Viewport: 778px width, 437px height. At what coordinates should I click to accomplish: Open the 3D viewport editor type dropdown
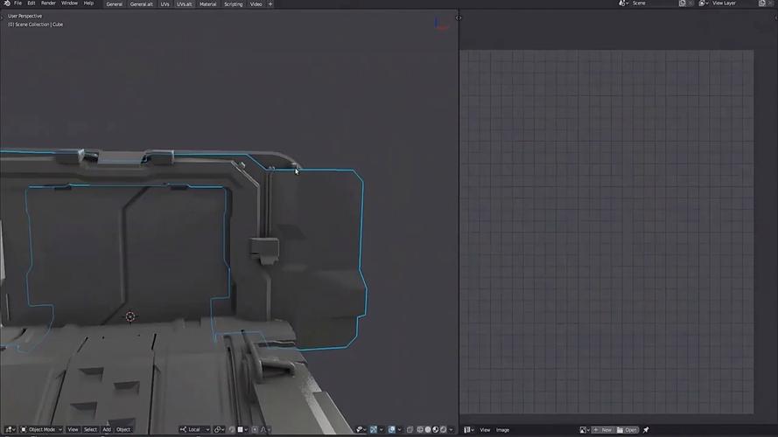point(10,429)
